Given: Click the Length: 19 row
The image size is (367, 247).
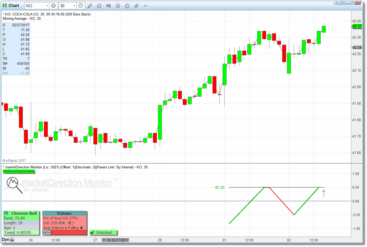Looking at the screenshot, I should 21,223.
